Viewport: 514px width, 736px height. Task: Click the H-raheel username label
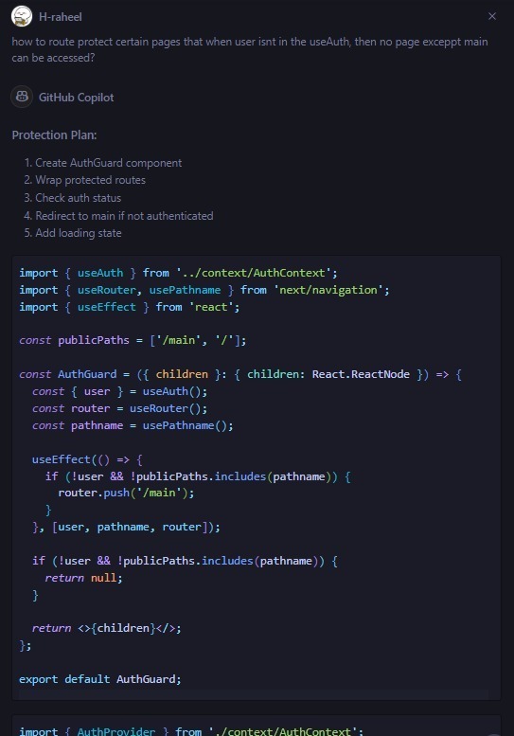pyautogui.click(x=60, y=17)
